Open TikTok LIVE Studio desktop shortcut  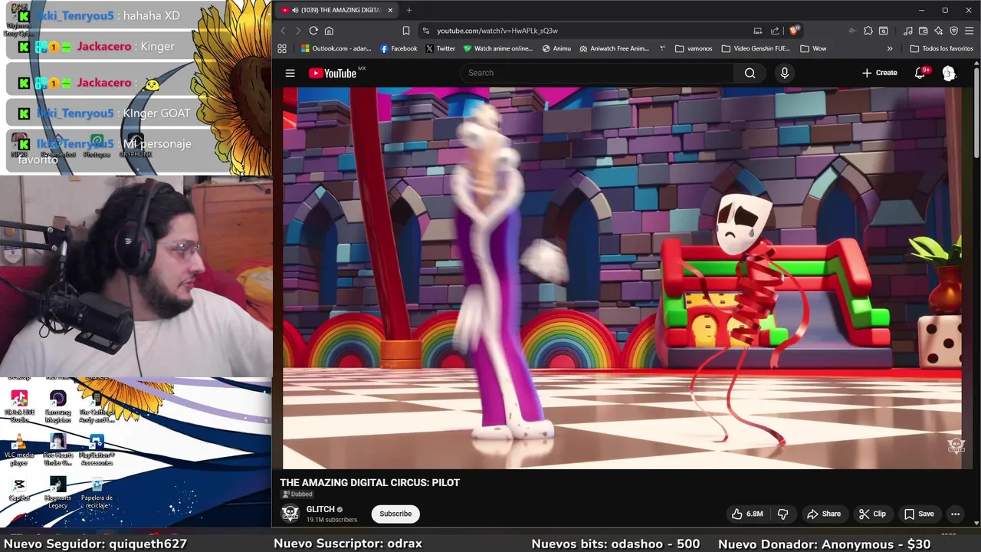[x=19, y=406]
